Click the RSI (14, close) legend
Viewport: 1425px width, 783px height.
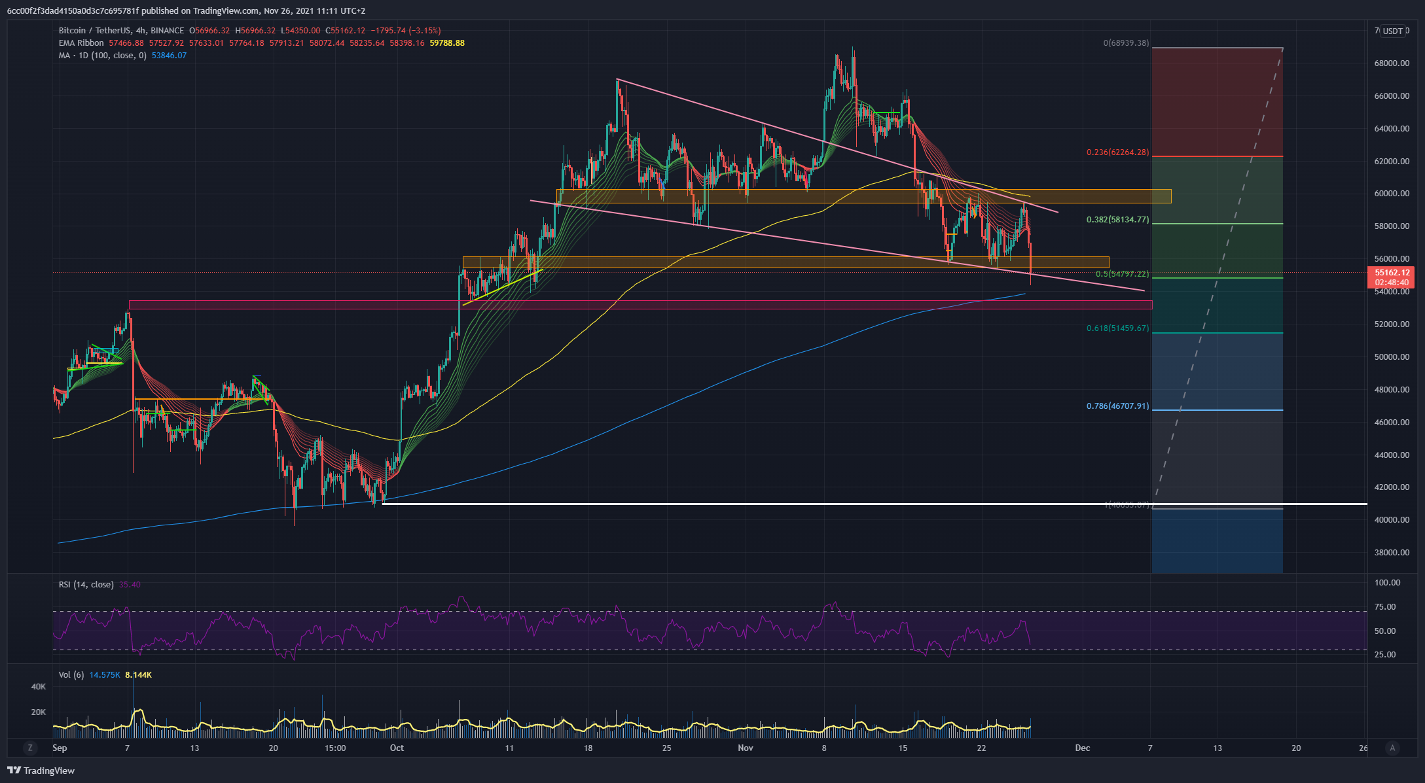(x=86, y=585)
